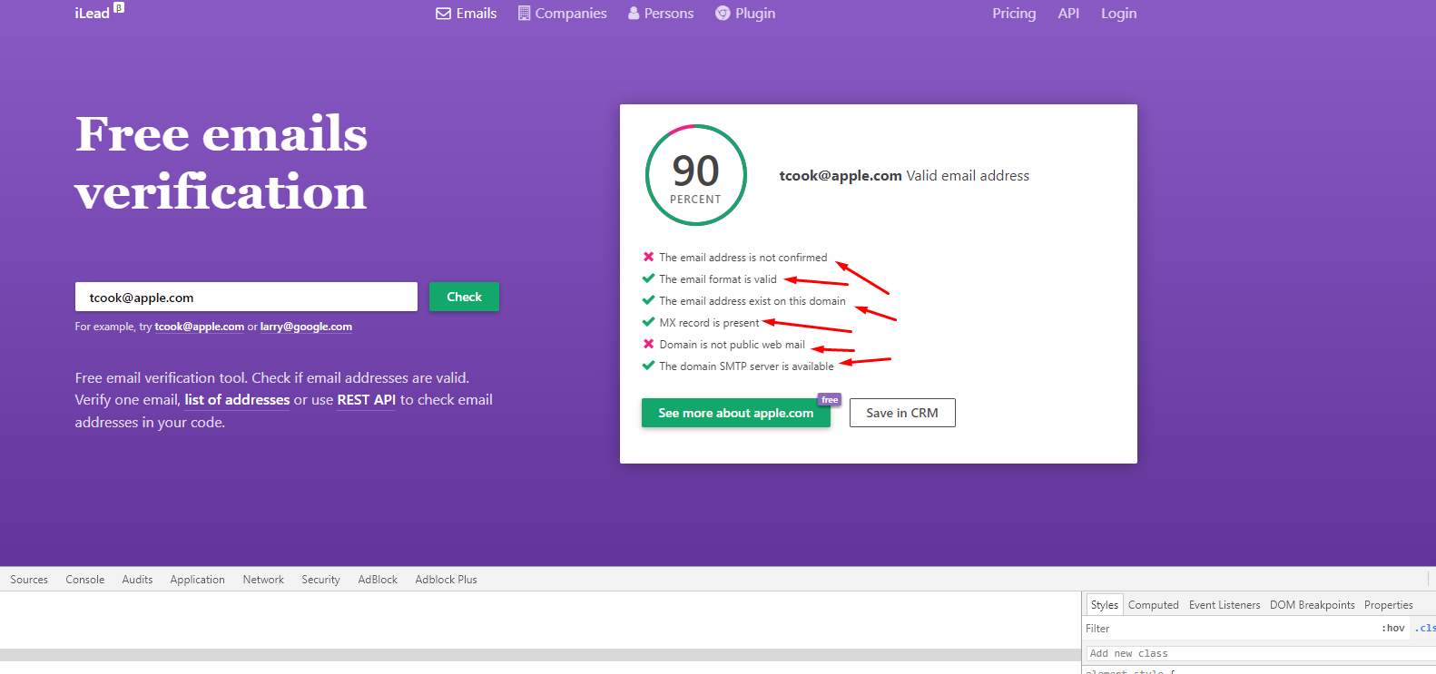The image size is (1436, 674).
Task: Open the Persons nav item
Action: click(x=661, y=14)
